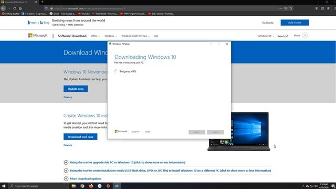Viewport: 336px width, 189px height.
Task: Close the Windows 10 Setup dialog
Action: (227, 44)
